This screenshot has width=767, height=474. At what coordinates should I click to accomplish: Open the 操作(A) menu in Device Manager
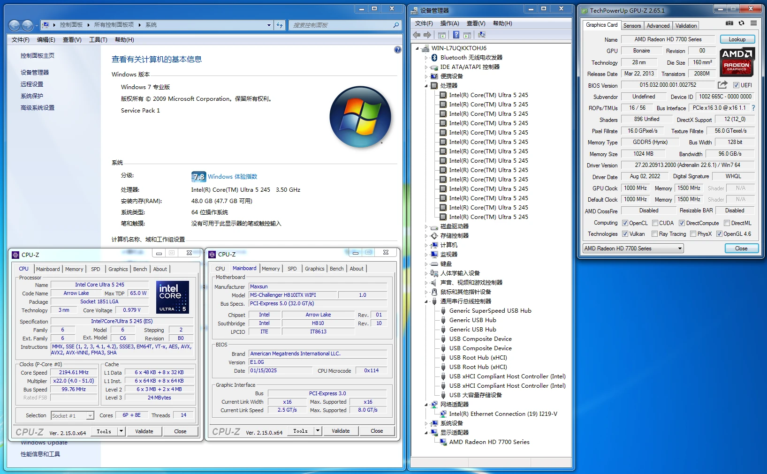[x=449, y=23]
